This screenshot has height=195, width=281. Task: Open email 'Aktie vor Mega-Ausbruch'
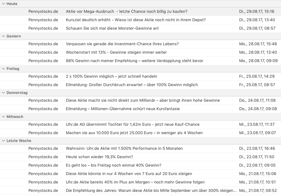[x=126, y=12]
